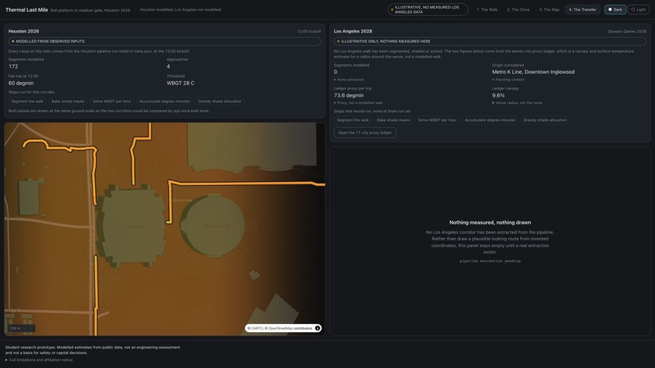Image resolution: width=655 pixels, height=368 pixels.
Task: Click the Olympic Games 2028 label
Action: pyautogui.click(x=627, y=32)
